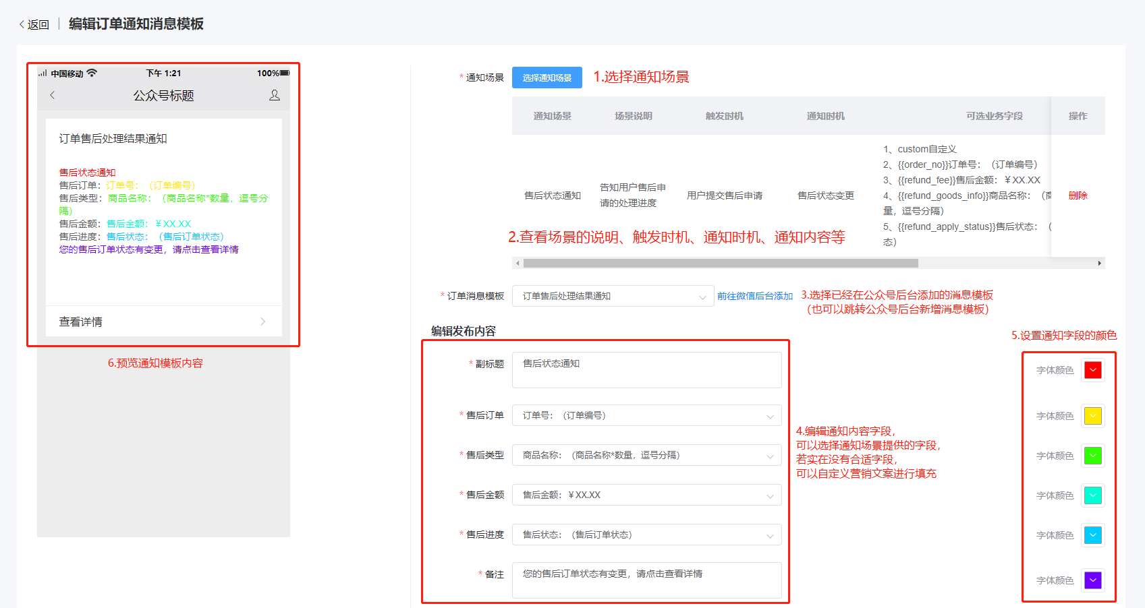Click the 备注 text area

tap(646, 580)
